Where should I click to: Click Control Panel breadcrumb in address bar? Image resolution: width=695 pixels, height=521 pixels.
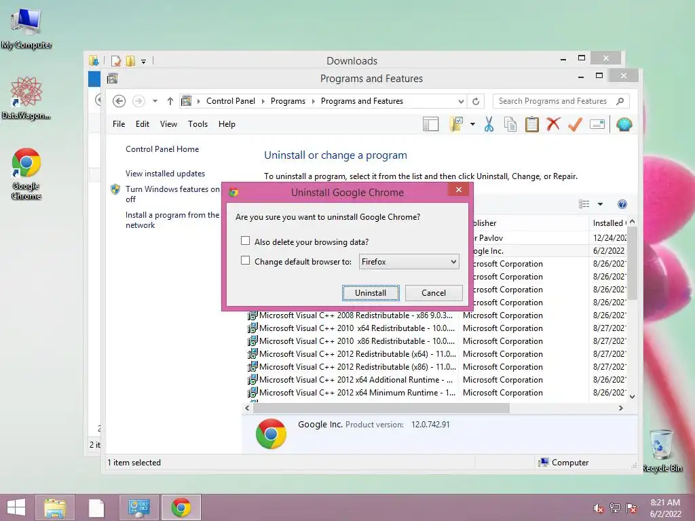(x=231, y=101)
